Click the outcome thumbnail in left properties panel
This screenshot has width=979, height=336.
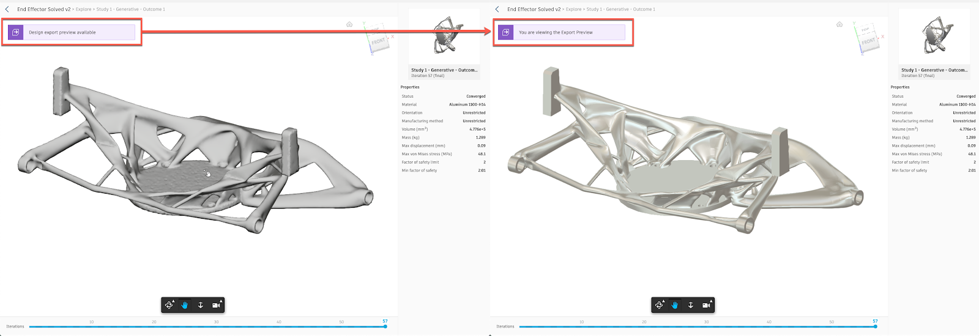(x=445, y=37)
